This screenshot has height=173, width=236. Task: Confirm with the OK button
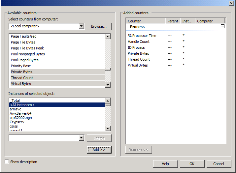point(192,164)
